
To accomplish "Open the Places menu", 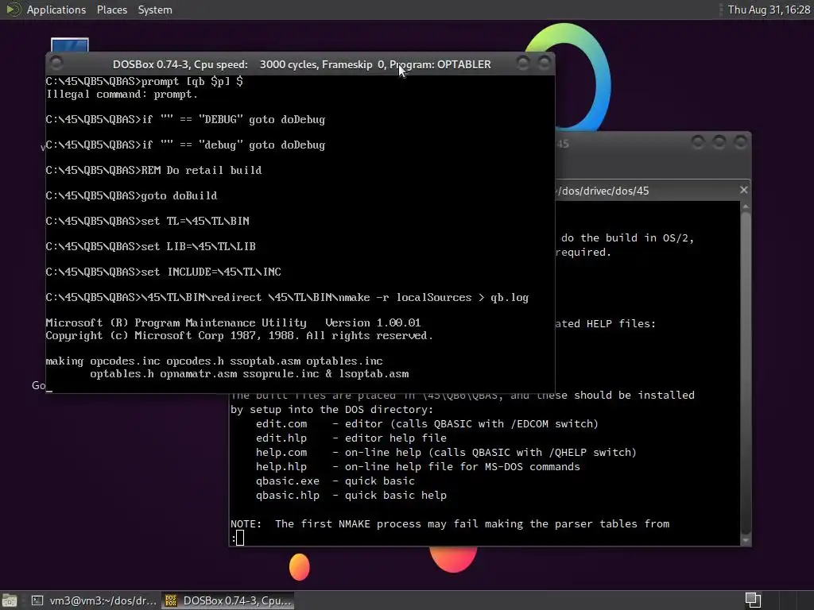I will point(111,10).
